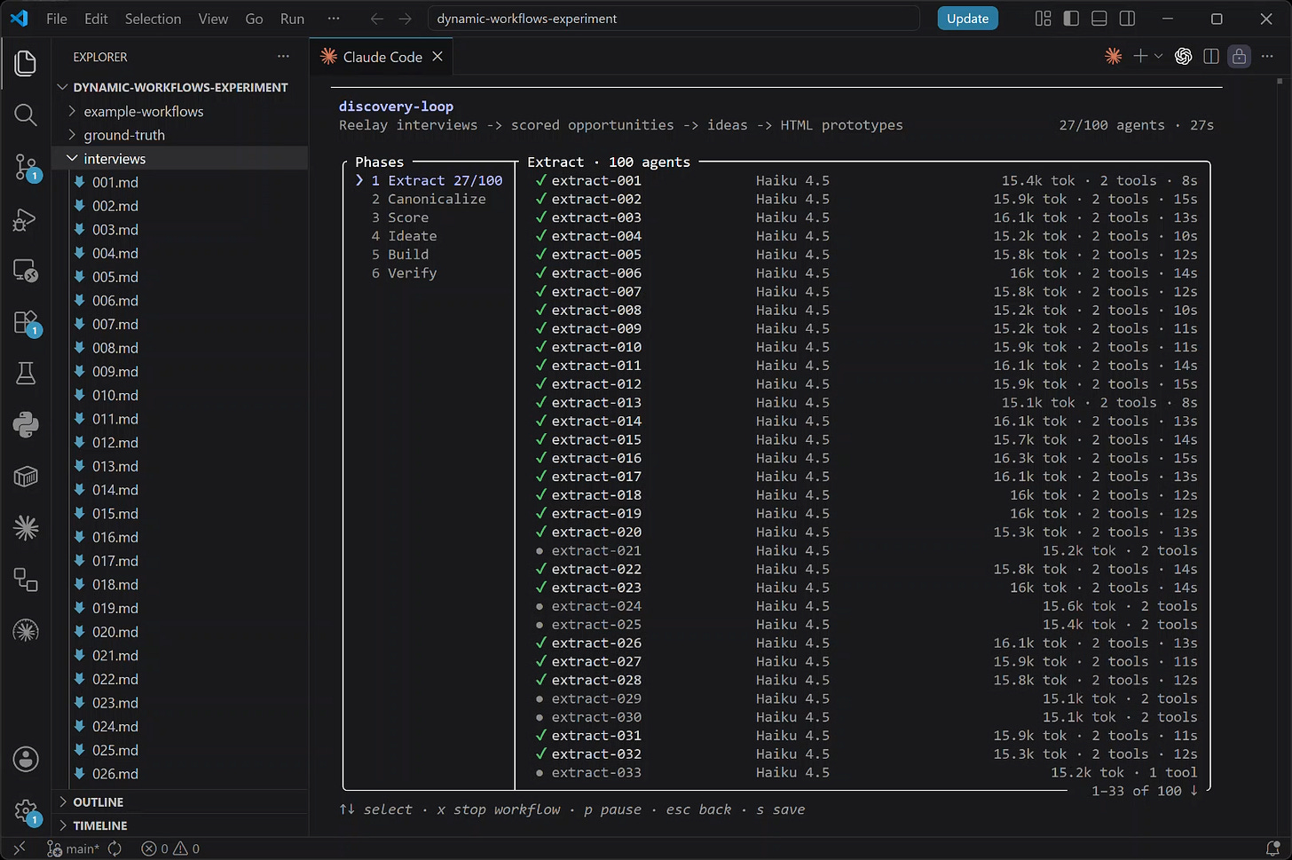
Task: Open the Run menu
Action: 292,19
